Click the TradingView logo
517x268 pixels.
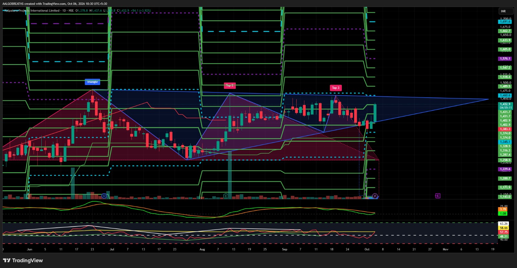(23, 260)
